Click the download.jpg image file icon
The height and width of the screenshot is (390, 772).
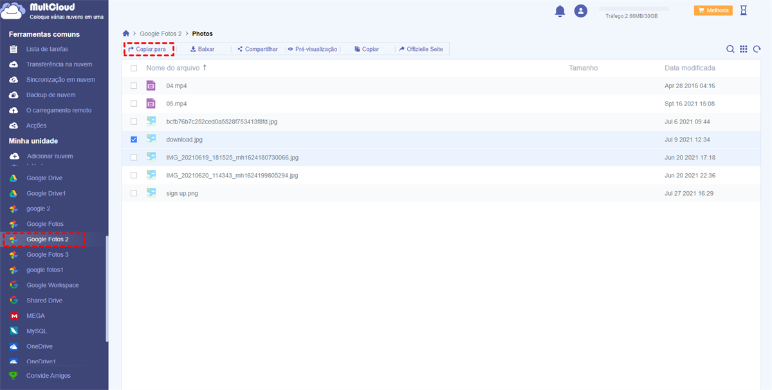tap(151, 138)
